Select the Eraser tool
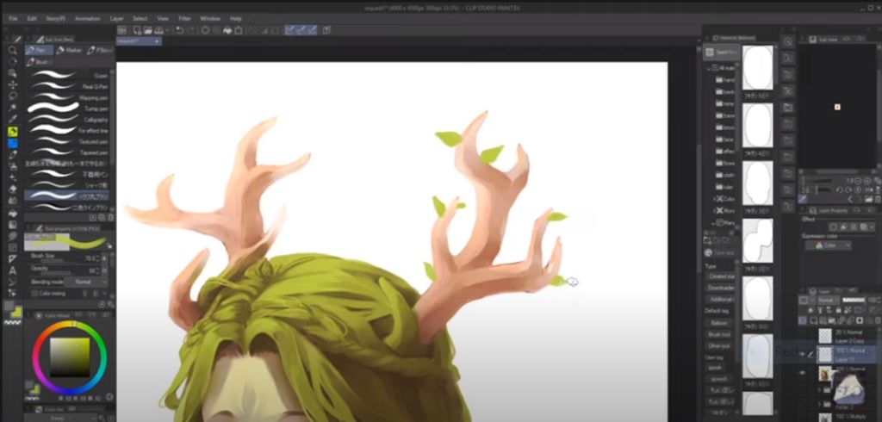 (12, 189)
